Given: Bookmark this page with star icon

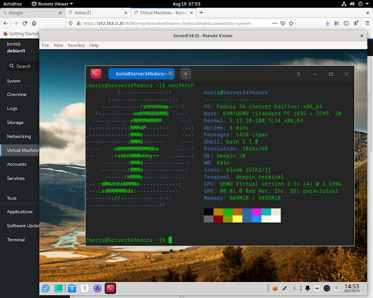Looking at the screenshot, I should click(291, 23).
